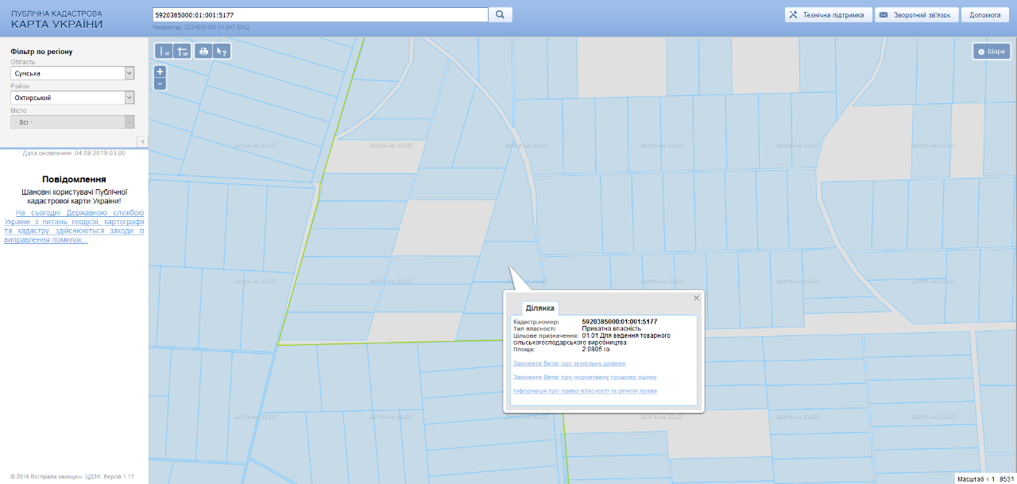The width and height of the screenshot is (1017, 484).
Task: Zoom out of the map
Action: [x=160, y=83]
